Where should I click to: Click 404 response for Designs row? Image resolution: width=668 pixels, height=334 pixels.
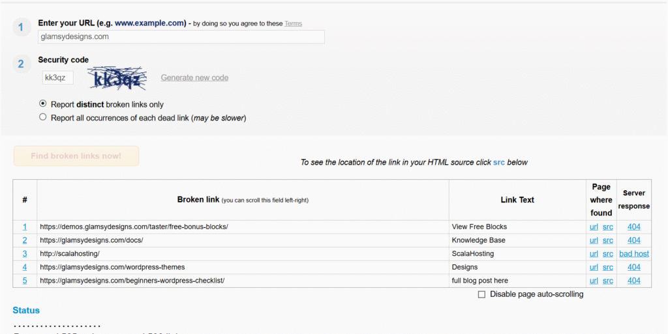point(634,267)
